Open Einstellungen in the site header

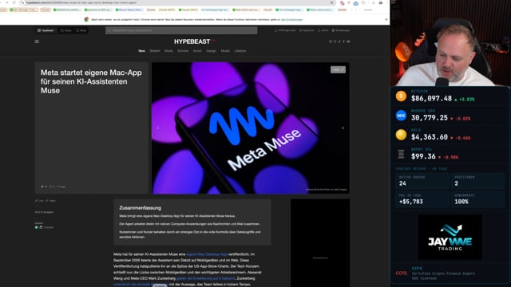(341, 30)
